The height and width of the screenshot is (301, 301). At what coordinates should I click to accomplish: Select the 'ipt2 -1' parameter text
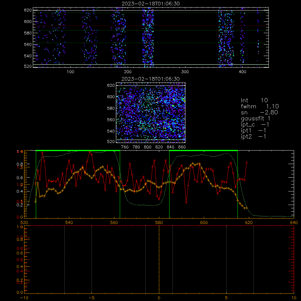(253, 136)
